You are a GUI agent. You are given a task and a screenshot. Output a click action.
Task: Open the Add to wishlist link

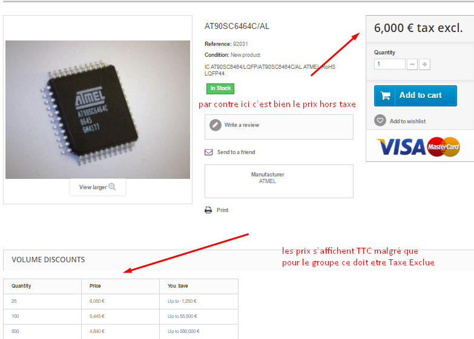[407, 121]
